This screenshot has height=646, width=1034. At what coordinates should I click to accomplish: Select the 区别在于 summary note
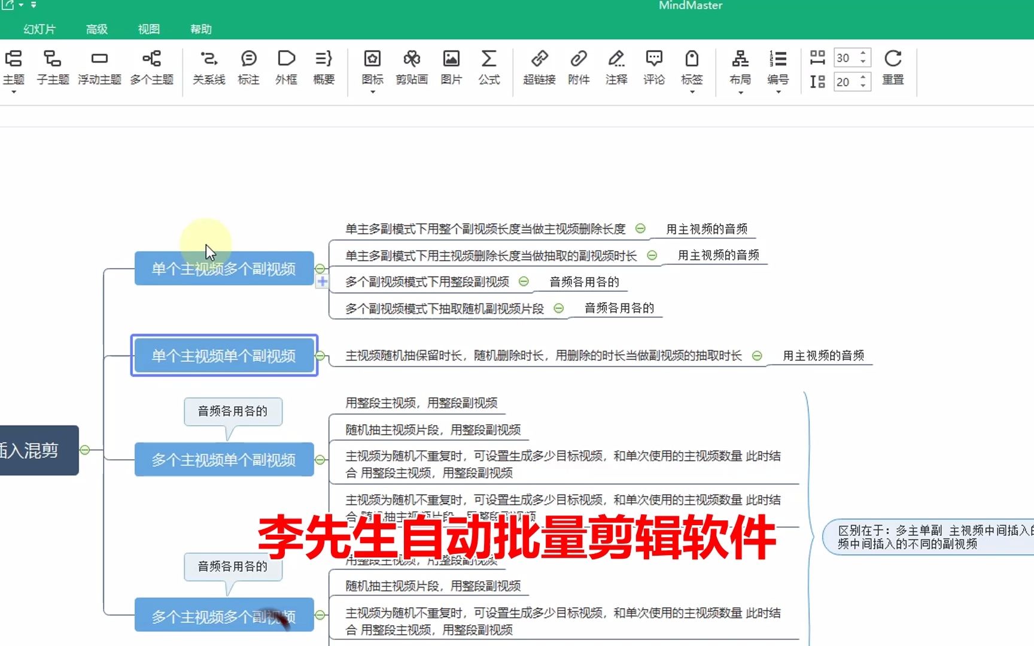[x=929, y=537]
